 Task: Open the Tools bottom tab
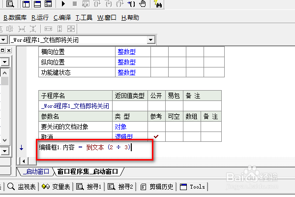click(x=192, y=187)
